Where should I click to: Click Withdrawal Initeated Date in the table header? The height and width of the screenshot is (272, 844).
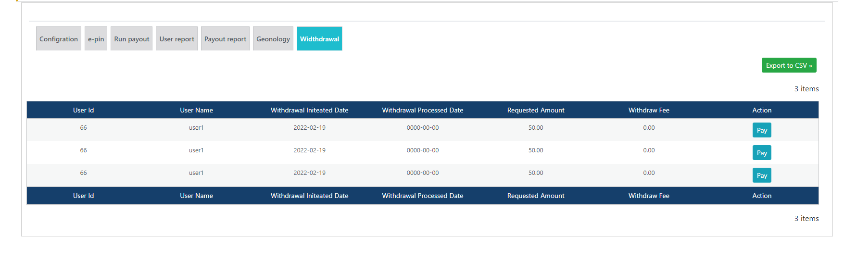coord(309,110)
